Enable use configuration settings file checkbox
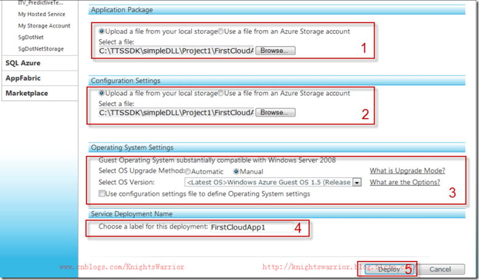Screen dimensions: 479x280 coord(101,193)
